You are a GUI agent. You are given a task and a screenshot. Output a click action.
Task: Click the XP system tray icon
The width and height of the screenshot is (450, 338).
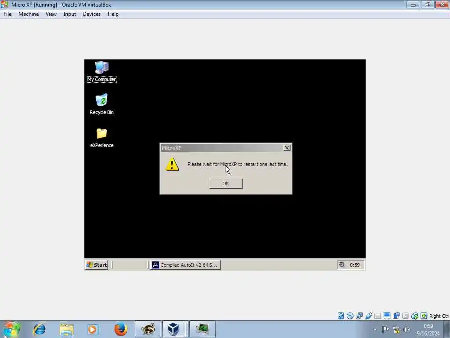341,265
